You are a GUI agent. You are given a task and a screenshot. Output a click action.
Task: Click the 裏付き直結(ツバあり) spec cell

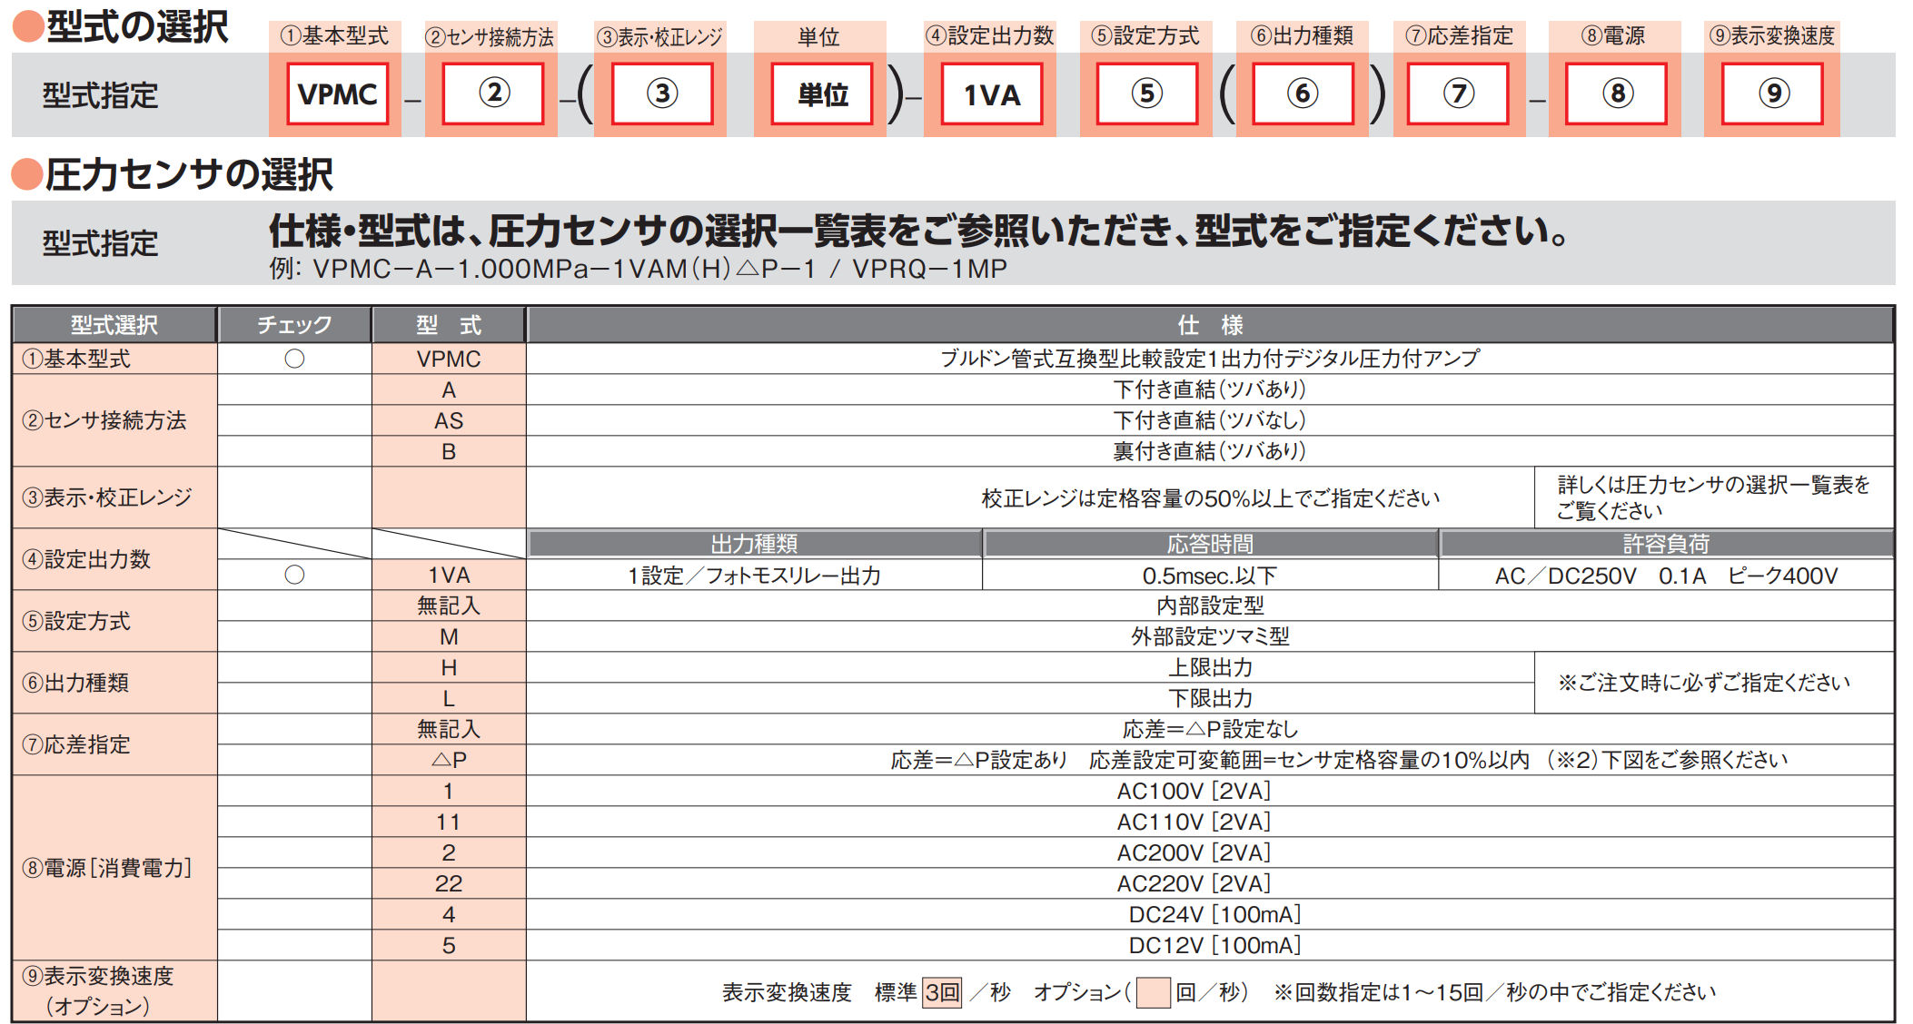coord(1210,451)
